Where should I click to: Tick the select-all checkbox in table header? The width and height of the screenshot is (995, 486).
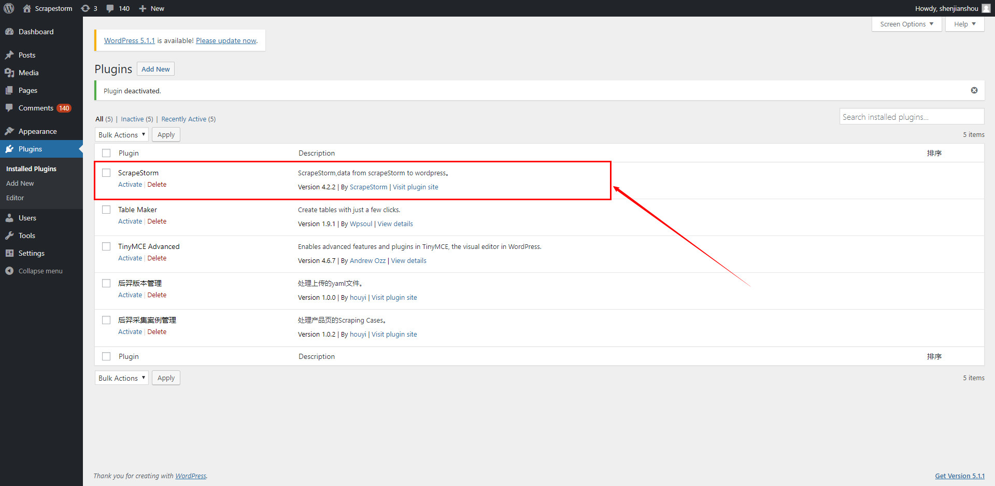tap(106, 153)
